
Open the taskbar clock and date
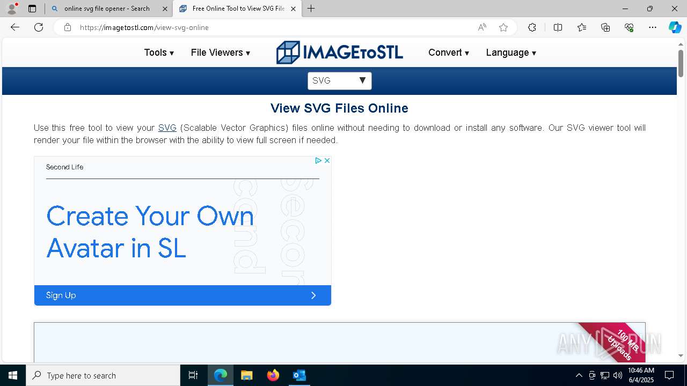click(x=641, y=375)
